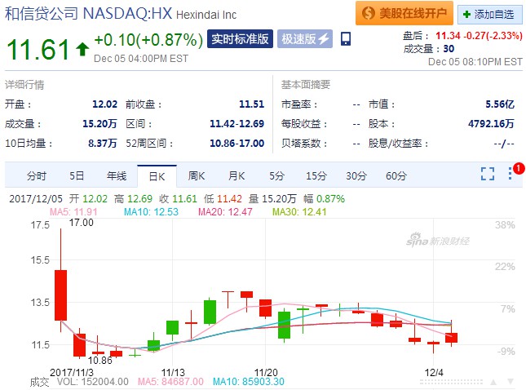Click grey up triangle below chart
526x390 pixels.
coord(493,382)
